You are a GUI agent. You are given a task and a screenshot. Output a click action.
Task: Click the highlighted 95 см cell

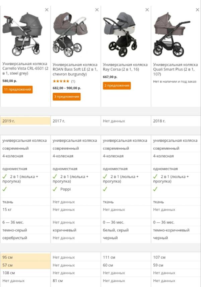click(25, 257)
